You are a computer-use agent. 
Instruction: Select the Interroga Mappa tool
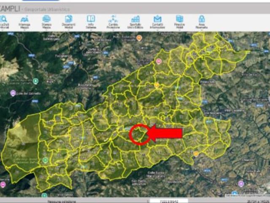pos(24,19)
